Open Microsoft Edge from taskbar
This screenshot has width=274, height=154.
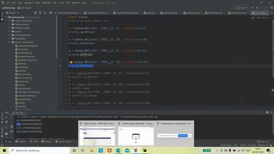pos(118,150)
